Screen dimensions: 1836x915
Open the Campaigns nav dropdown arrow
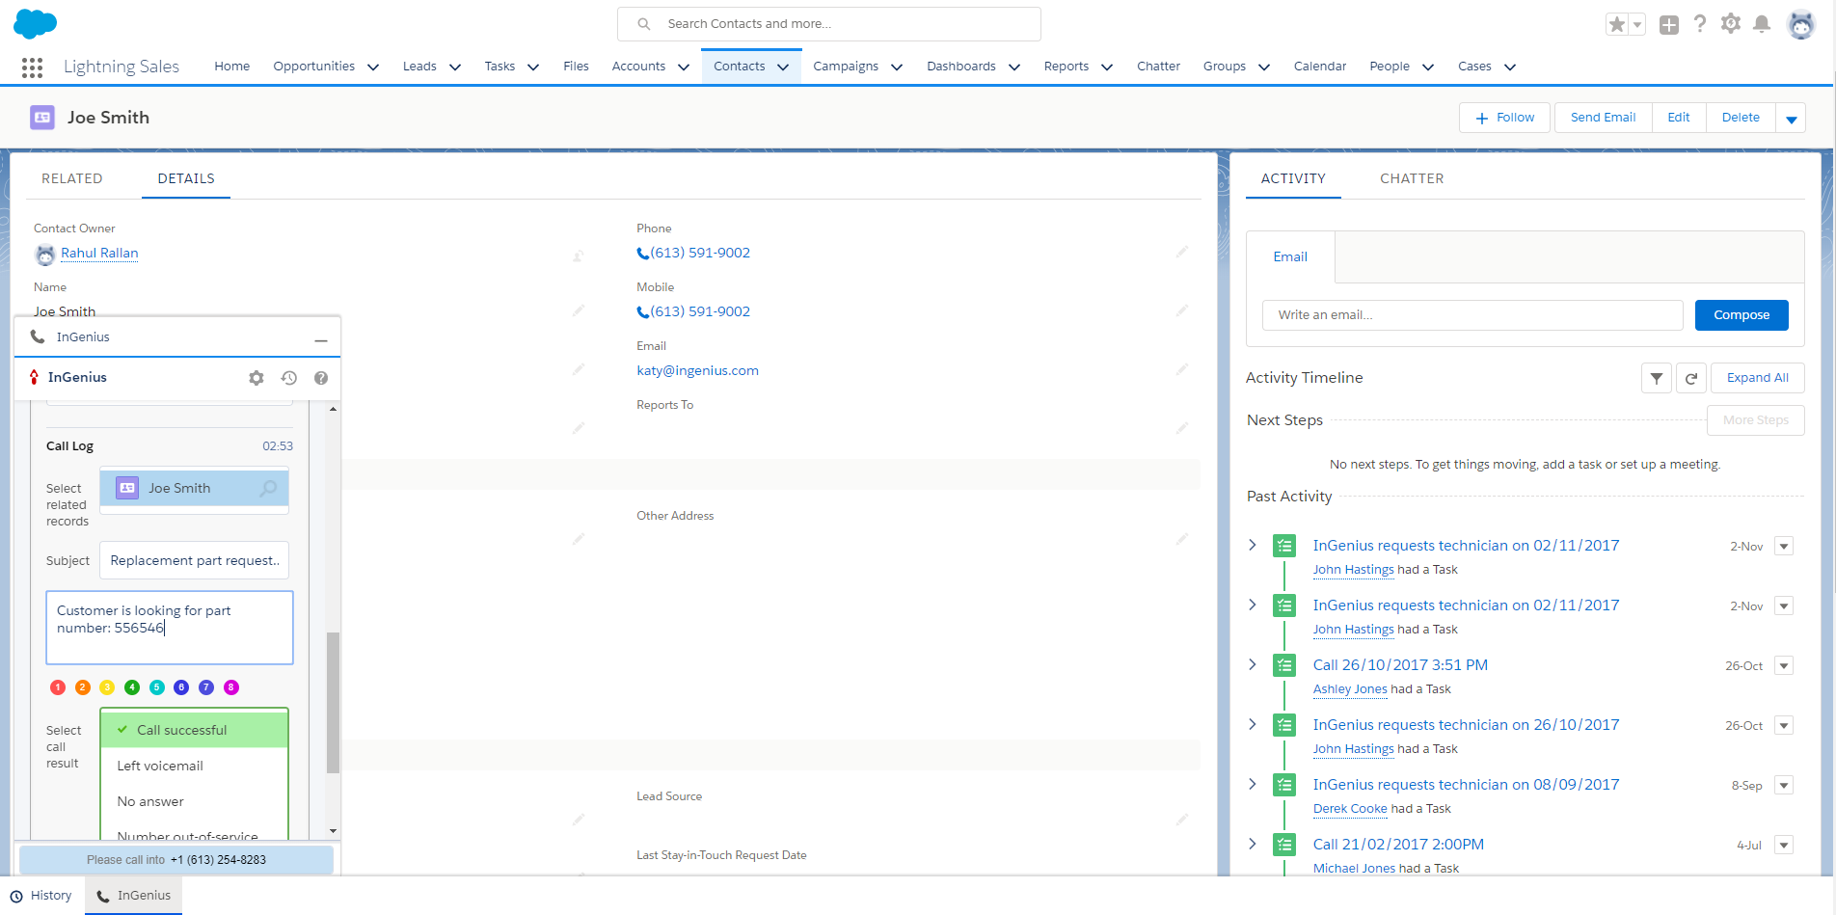(897, 67)
